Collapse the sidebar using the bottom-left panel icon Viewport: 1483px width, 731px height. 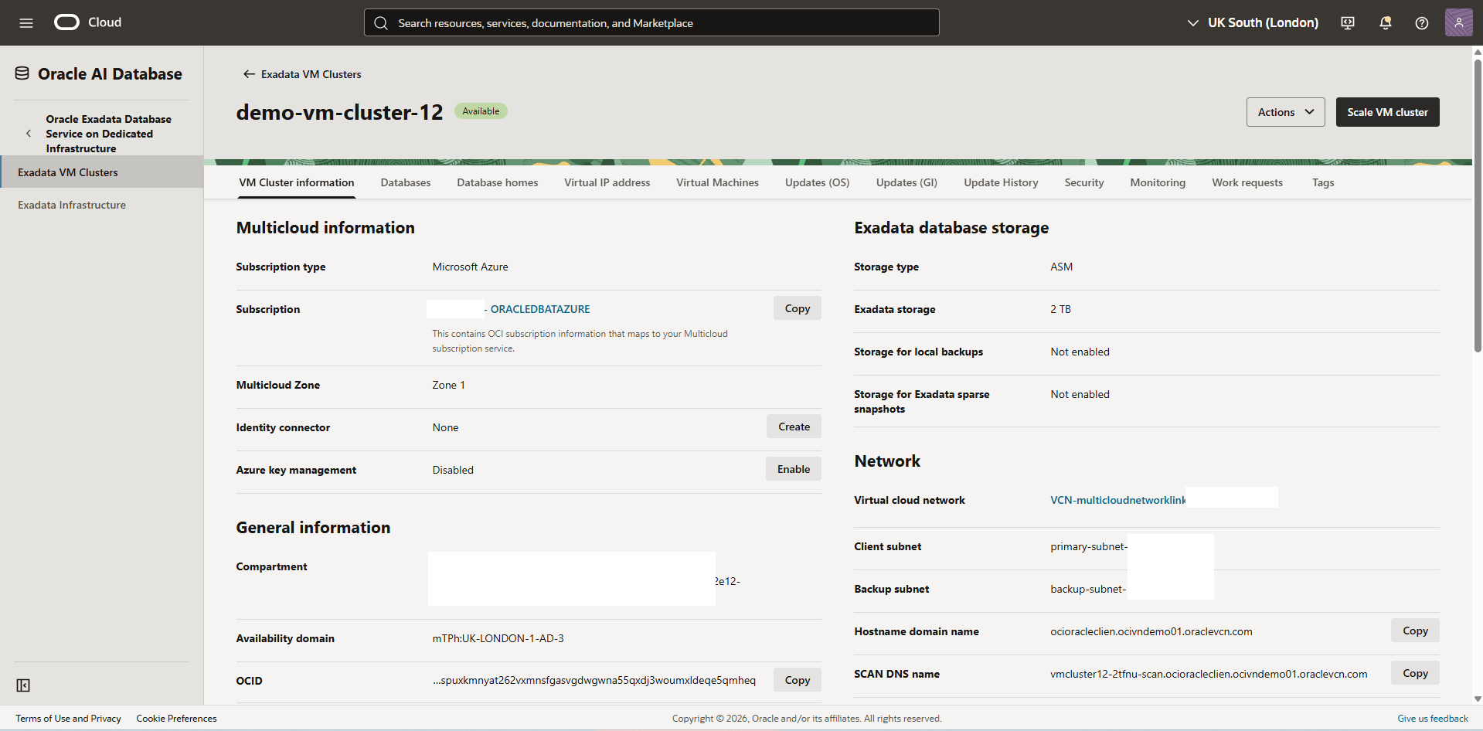click(23, 685)
